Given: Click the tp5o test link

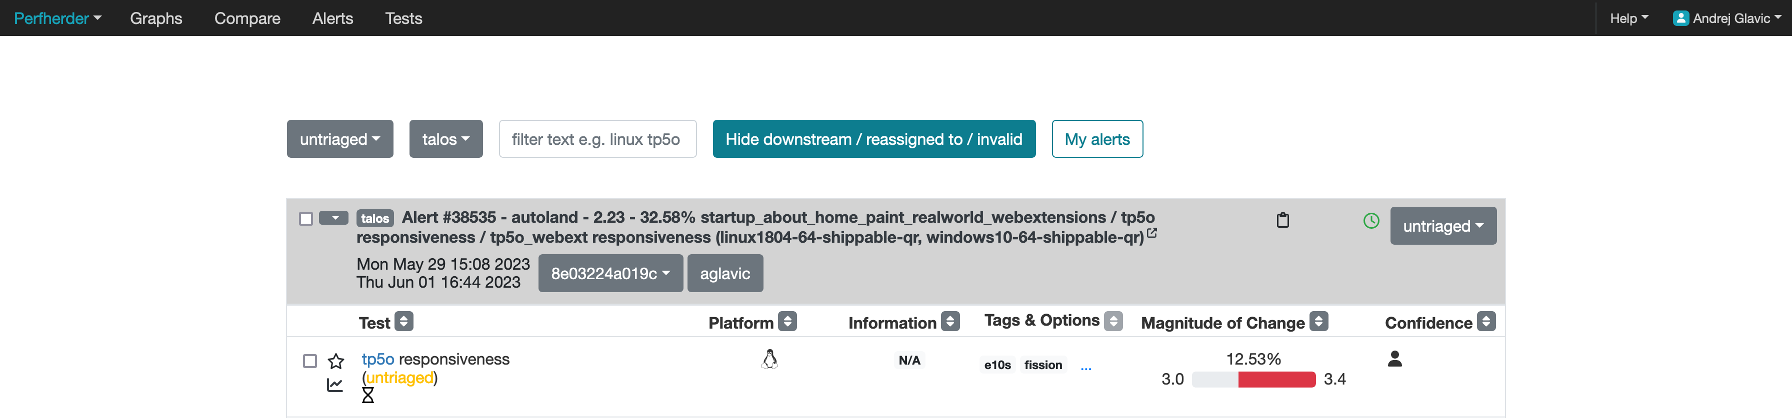Looking at the screenshot, I should [377, 359].
